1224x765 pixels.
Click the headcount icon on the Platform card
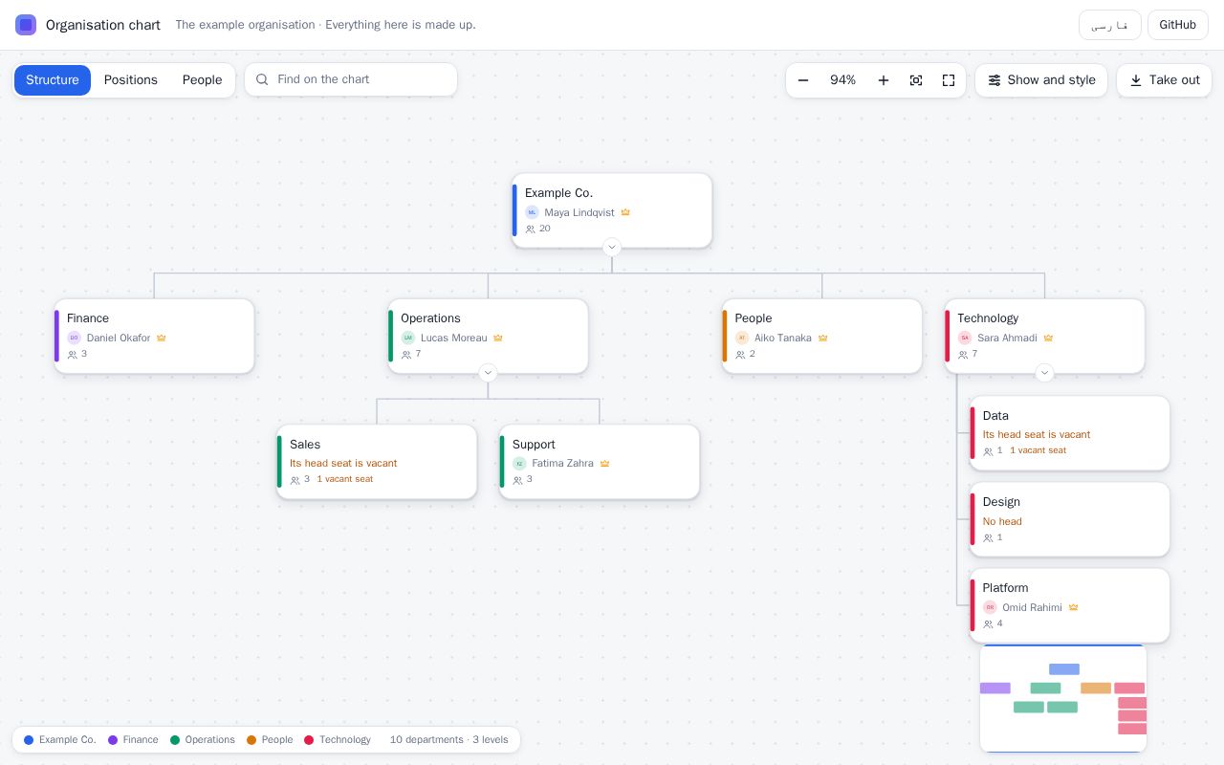coord(989,624)
